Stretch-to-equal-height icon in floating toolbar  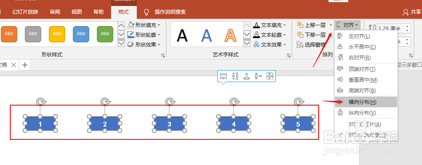(235, 76)
